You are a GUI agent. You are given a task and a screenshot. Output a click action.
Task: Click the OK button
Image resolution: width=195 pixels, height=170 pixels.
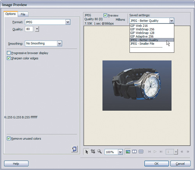(x=156, y=164)
